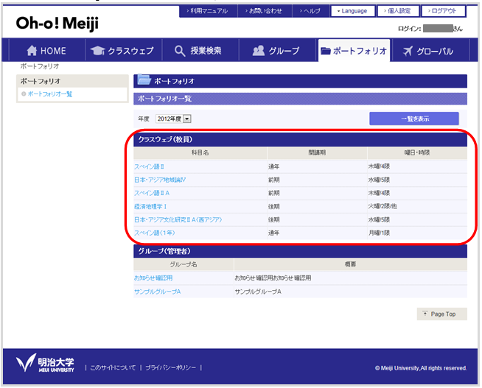Open 個人設定 settings

point(398,11)
